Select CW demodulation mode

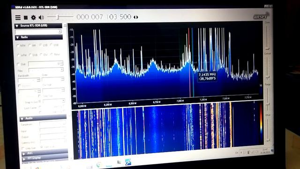pos(44,54)
